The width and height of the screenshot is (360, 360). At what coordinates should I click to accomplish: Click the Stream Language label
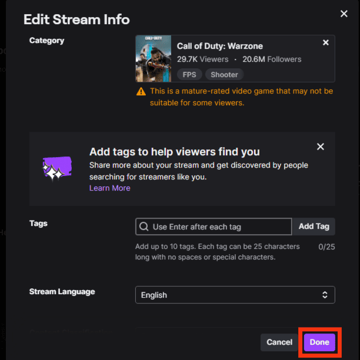click(62, 292)
